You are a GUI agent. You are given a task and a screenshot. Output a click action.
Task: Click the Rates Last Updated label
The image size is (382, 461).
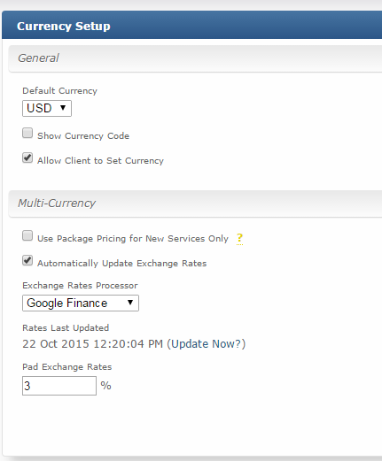point(66,328)
